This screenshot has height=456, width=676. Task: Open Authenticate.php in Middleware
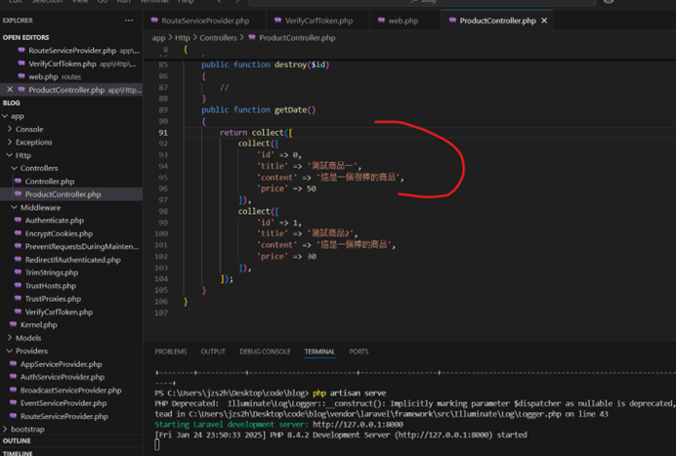pyautogui.click(x=55, y=221)
